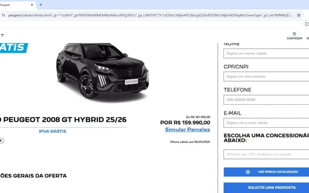309x193 pixels.
Task: Click the address bar URL
Action: [150, 15]
